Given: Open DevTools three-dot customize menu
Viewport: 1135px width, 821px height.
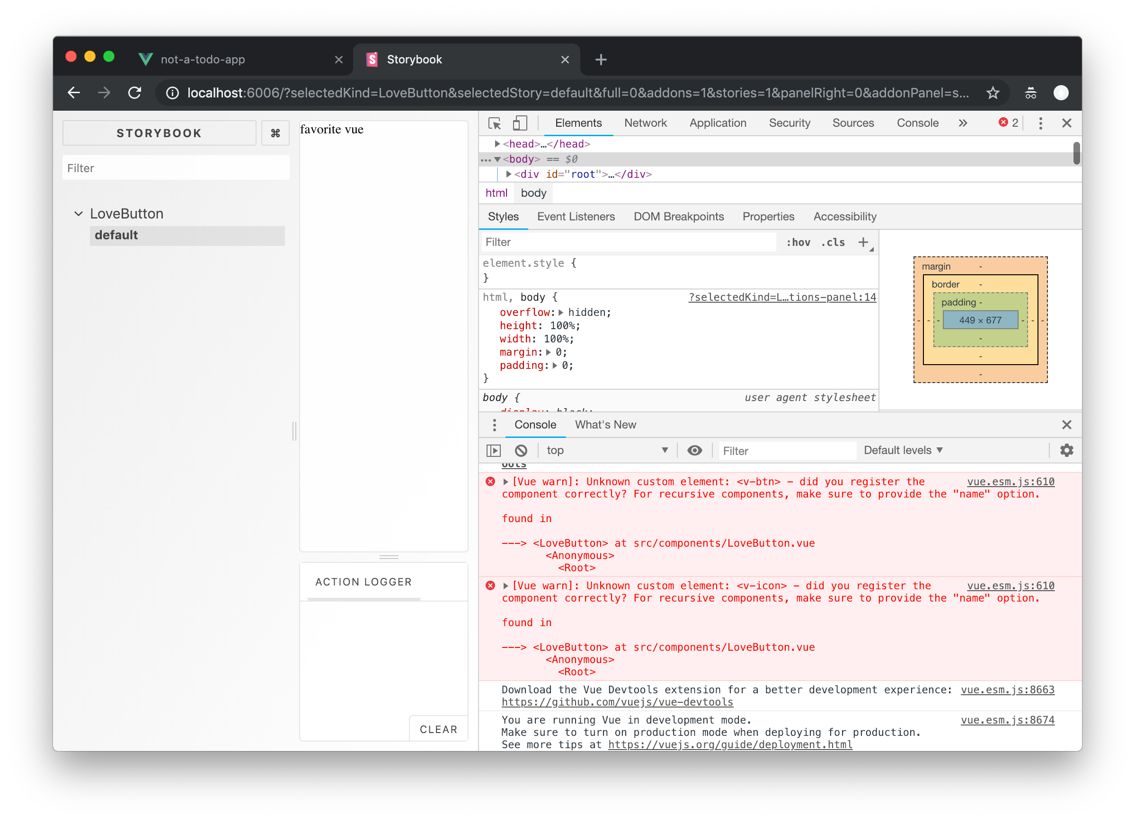Looking at the screenshot, I should point(1040,123).
